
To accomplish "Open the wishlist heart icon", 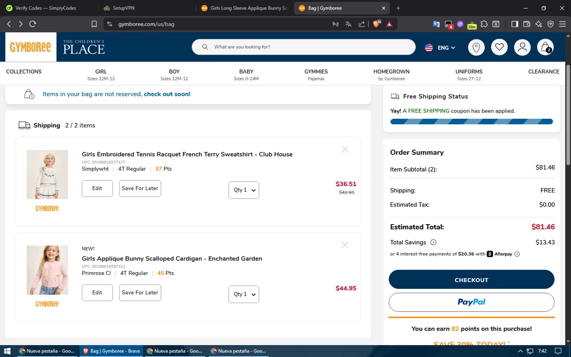I will click(499, 48).
